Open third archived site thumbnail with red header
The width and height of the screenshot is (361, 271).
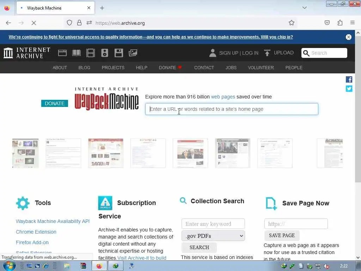[106, 153]
